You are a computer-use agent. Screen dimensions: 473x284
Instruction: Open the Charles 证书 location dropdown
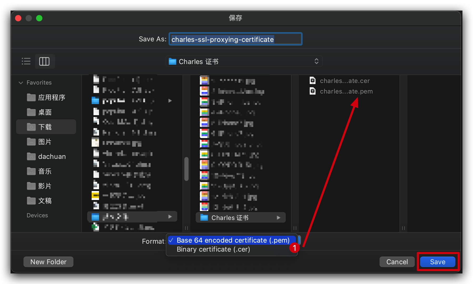[244, 61]
